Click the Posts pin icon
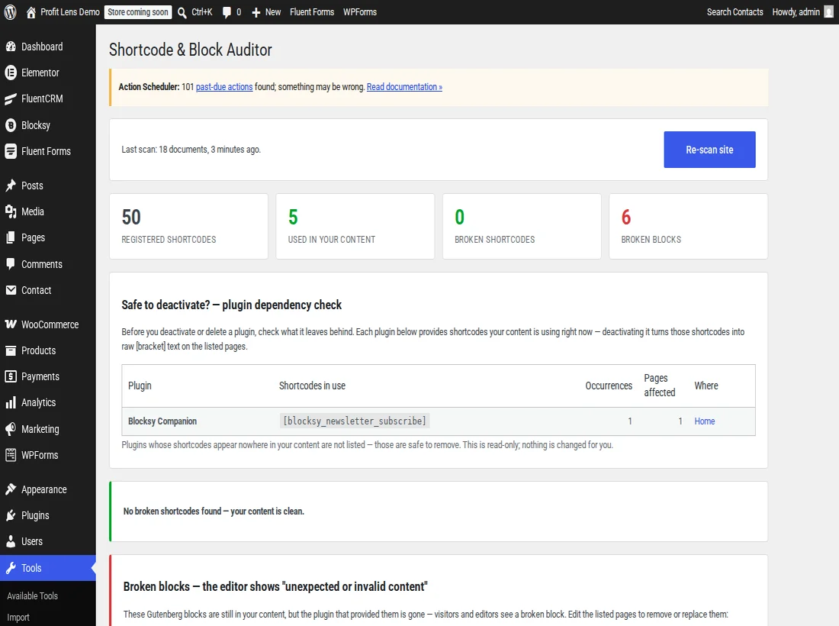 [11, 186]
